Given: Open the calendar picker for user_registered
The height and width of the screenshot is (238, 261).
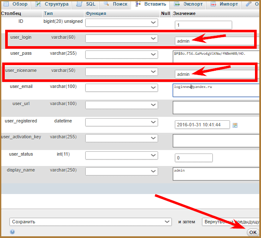Looking at the screenshot, I should point(235,125).
